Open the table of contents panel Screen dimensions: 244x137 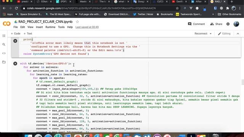[4, 36]
